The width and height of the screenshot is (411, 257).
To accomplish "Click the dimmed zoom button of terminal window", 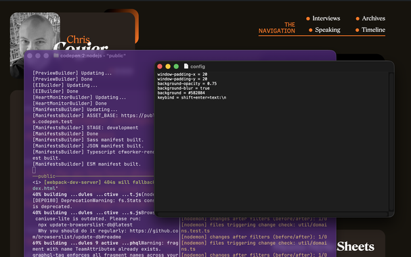I will (x=46, y=55).
